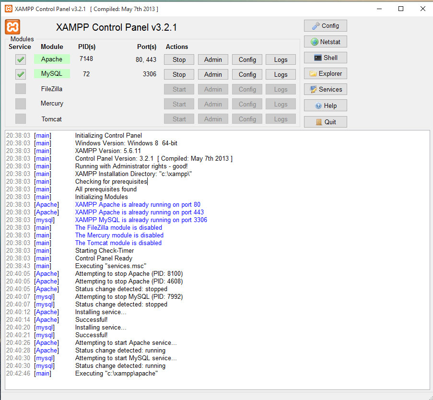
Task: Click the disabled Mercury Start button
Action: coord(179,105)
